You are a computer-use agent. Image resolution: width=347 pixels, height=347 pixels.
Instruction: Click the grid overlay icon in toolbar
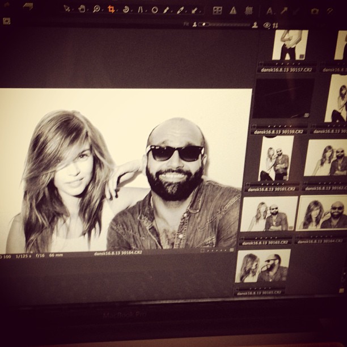click(x=217, y=10)
